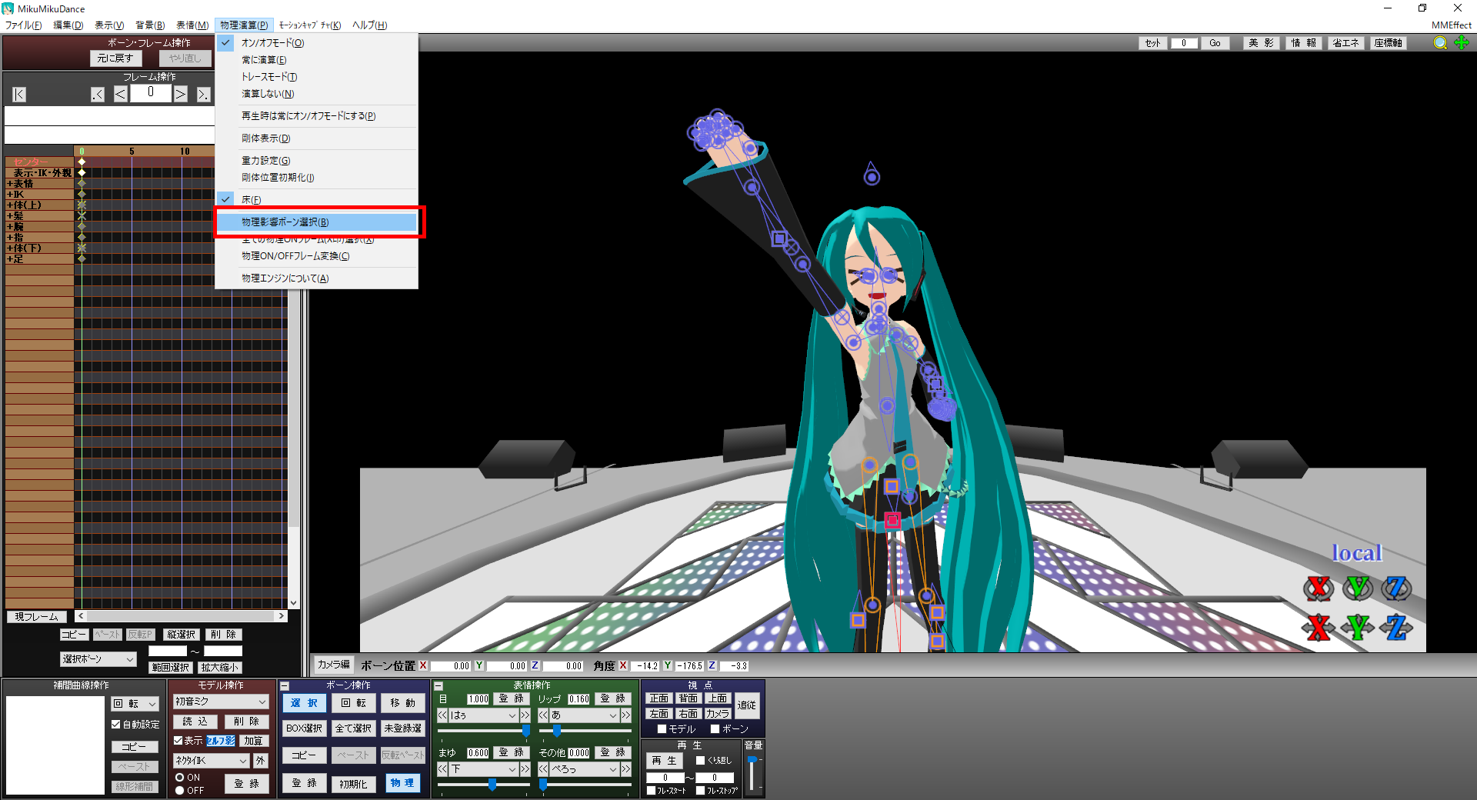Click the green move-arrows icon in the viewport's top-right corner

coord(1462,43)
